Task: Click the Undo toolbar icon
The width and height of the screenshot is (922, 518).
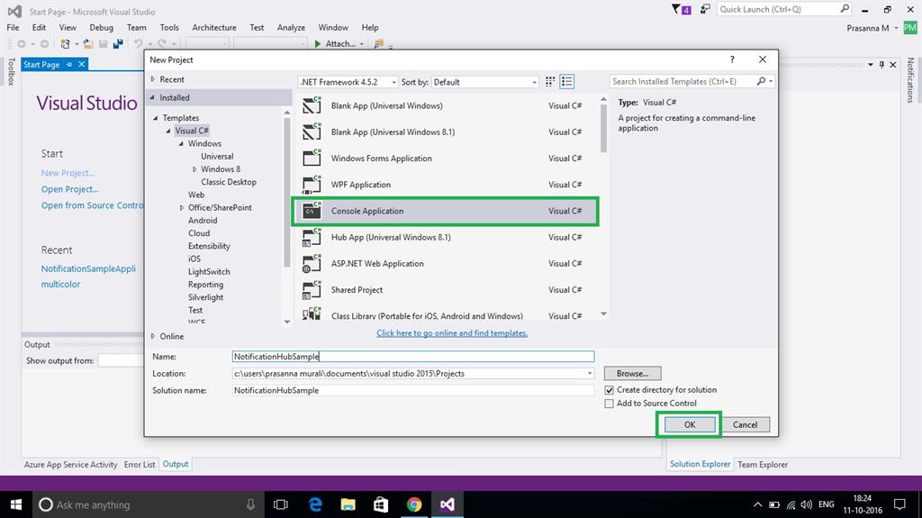Action: [x=138, y=43]
